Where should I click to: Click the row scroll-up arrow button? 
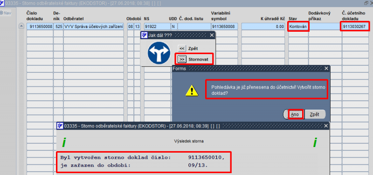click(x=21, y=27)
